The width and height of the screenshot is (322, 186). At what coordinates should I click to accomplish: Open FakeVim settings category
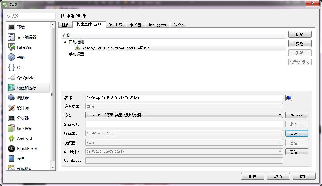tap(24, 47)
